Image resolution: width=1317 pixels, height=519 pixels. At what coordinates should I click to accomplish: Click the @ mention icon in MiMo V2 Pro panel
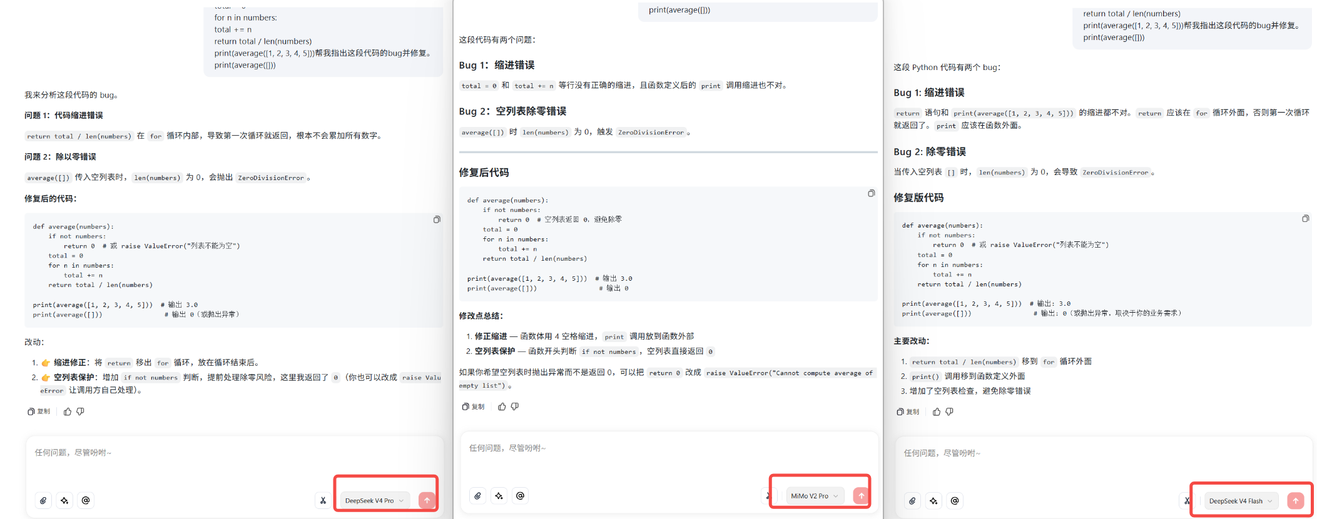click(x=520, y=496)
